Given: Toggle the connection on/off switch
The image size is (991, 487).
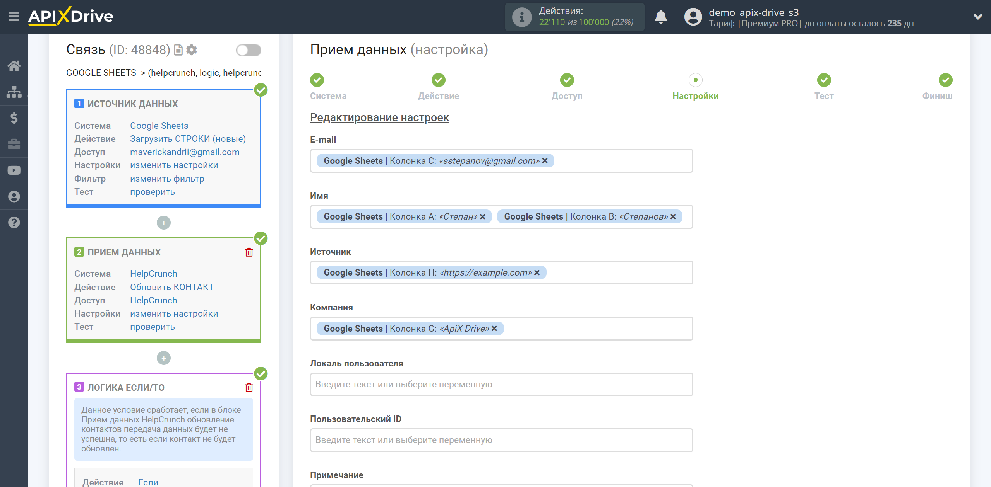Looking at the screenshot, I should 249,50.
